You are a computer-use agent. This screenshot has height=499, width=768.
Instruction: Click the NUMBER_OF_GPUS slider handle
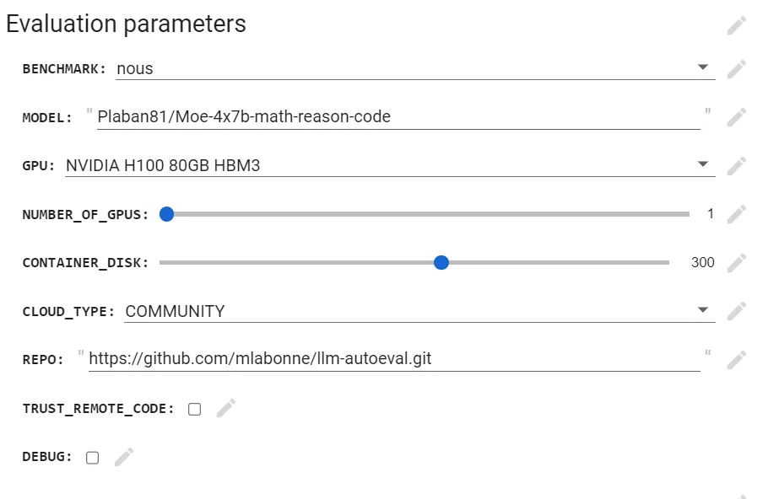[166, 214]
